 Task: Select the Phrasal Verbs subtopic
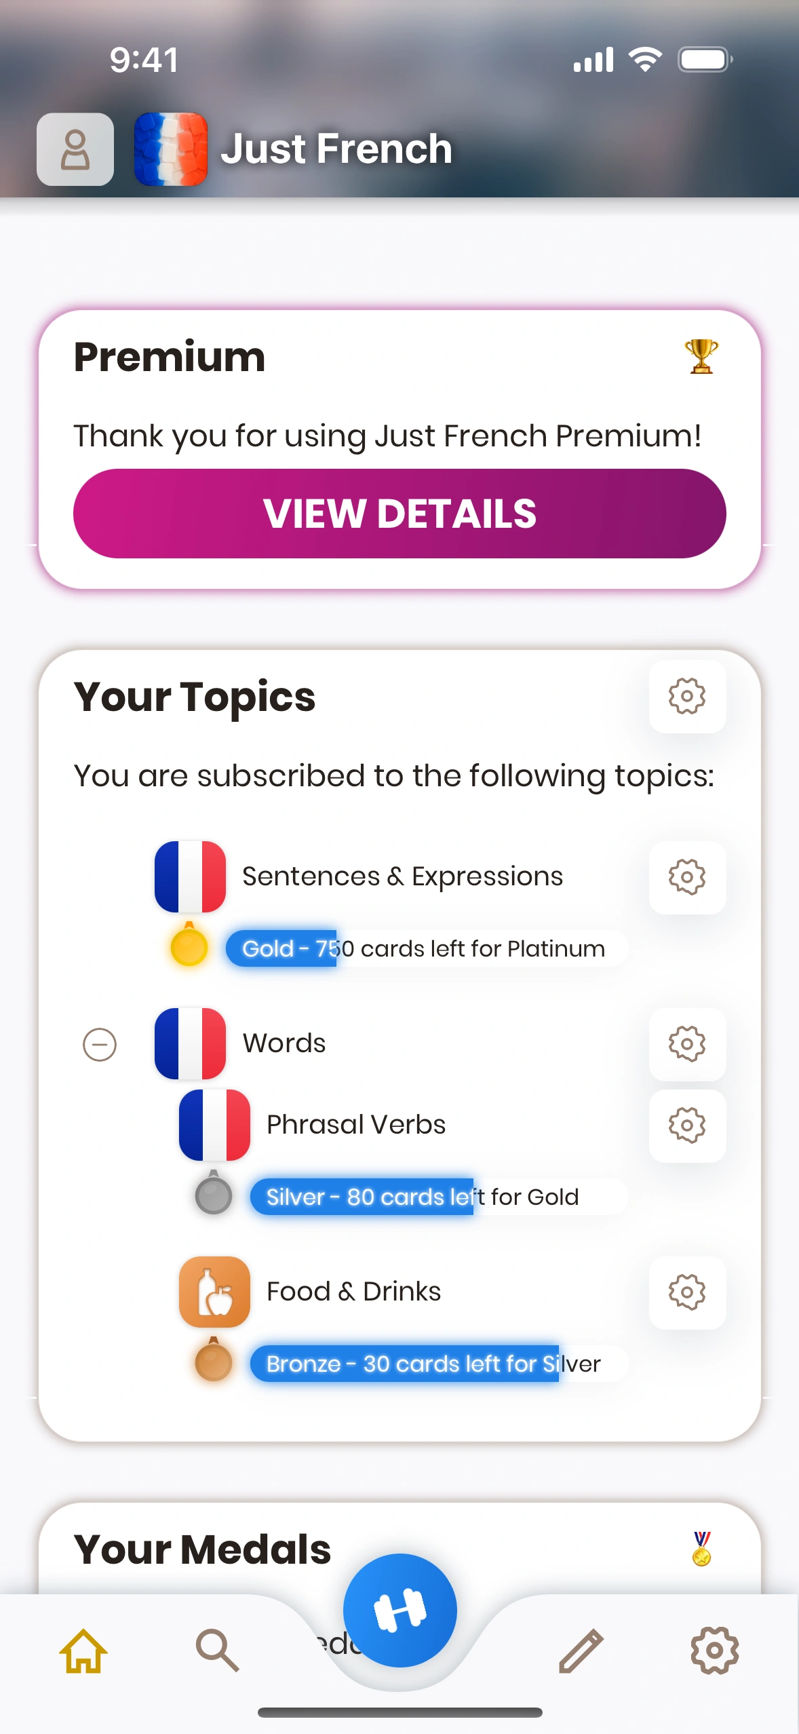(355, 1125)
